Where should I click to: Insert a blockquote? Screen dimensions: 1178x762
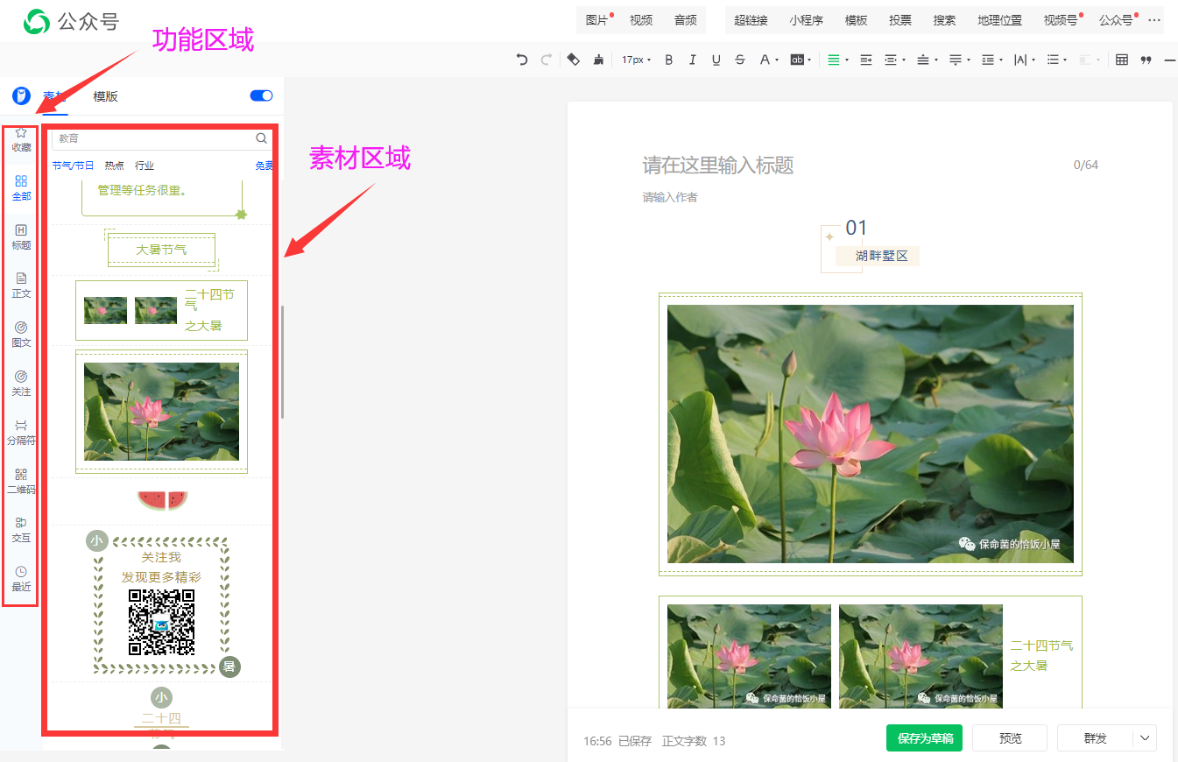[x=1146, y=60]
